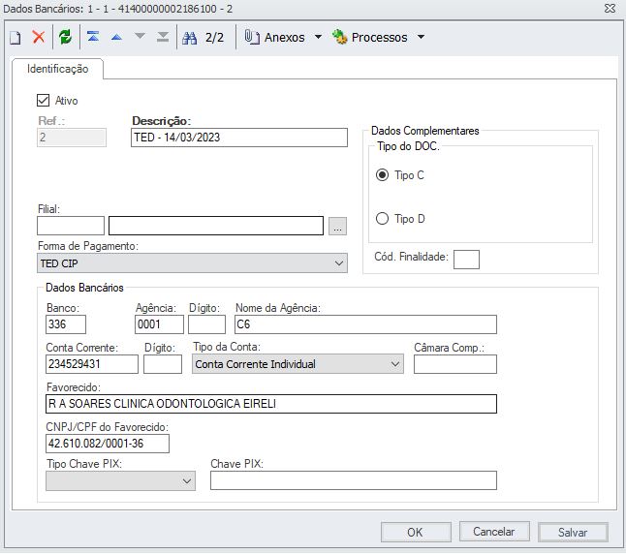
Task: Click the green refresh icon
Action: tap(65, 38)
